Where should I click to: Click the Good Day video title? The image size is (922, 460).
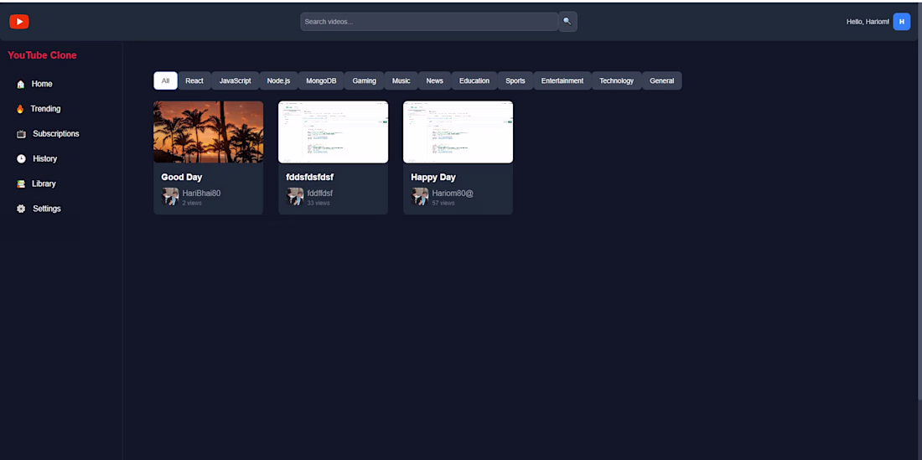[x=182, y=177]
